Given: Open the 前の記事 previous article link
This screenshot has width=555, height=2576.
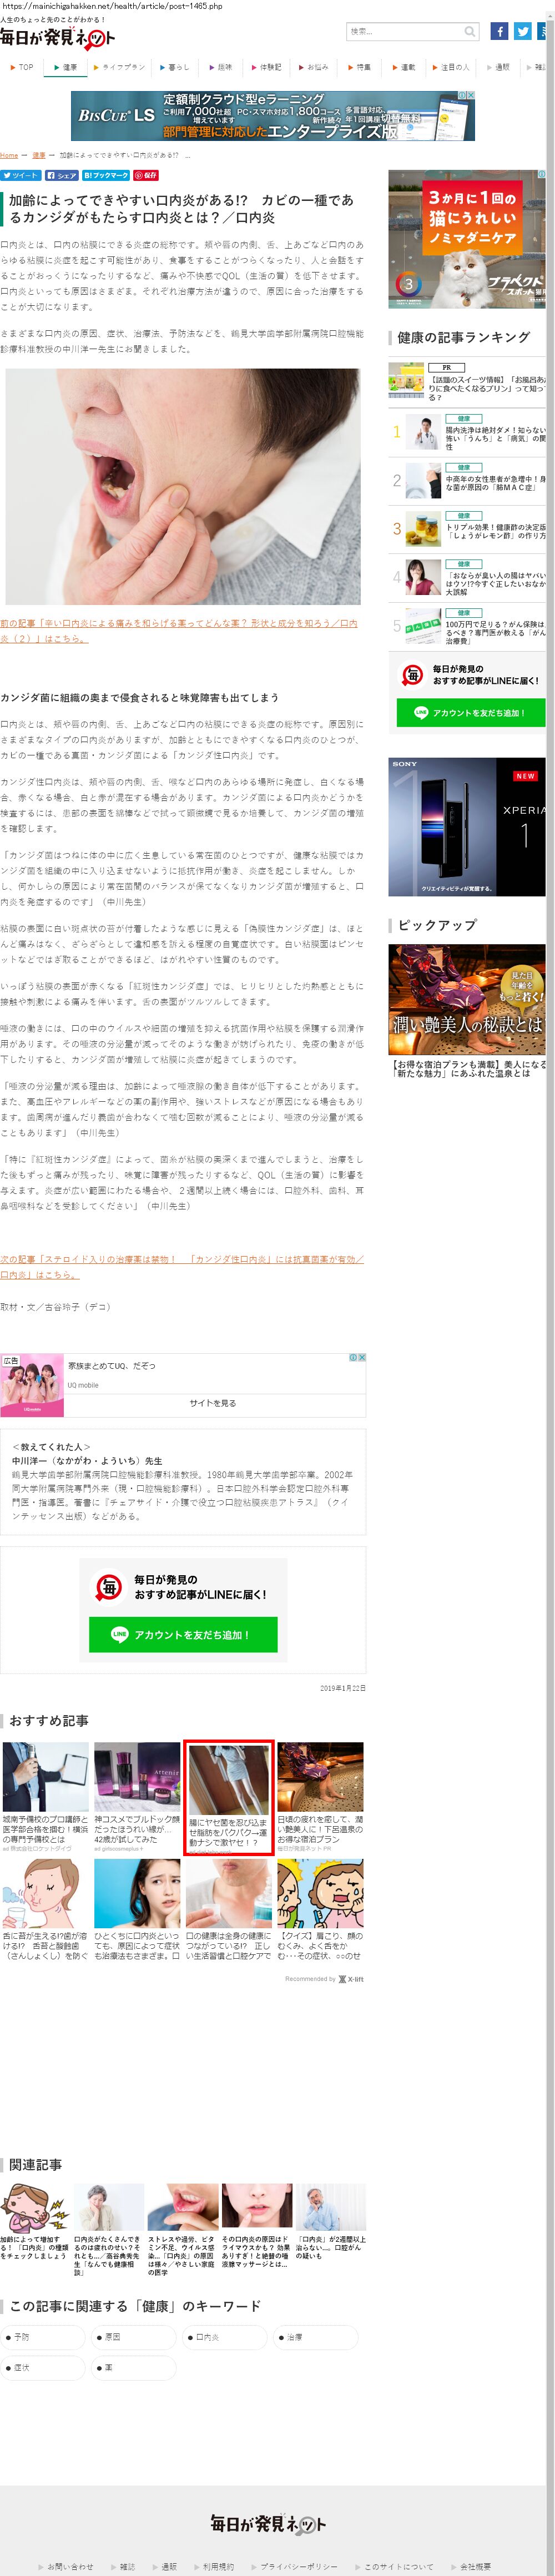Looking at the screenshot, I should pyautogui.click(x=180, y=630).
